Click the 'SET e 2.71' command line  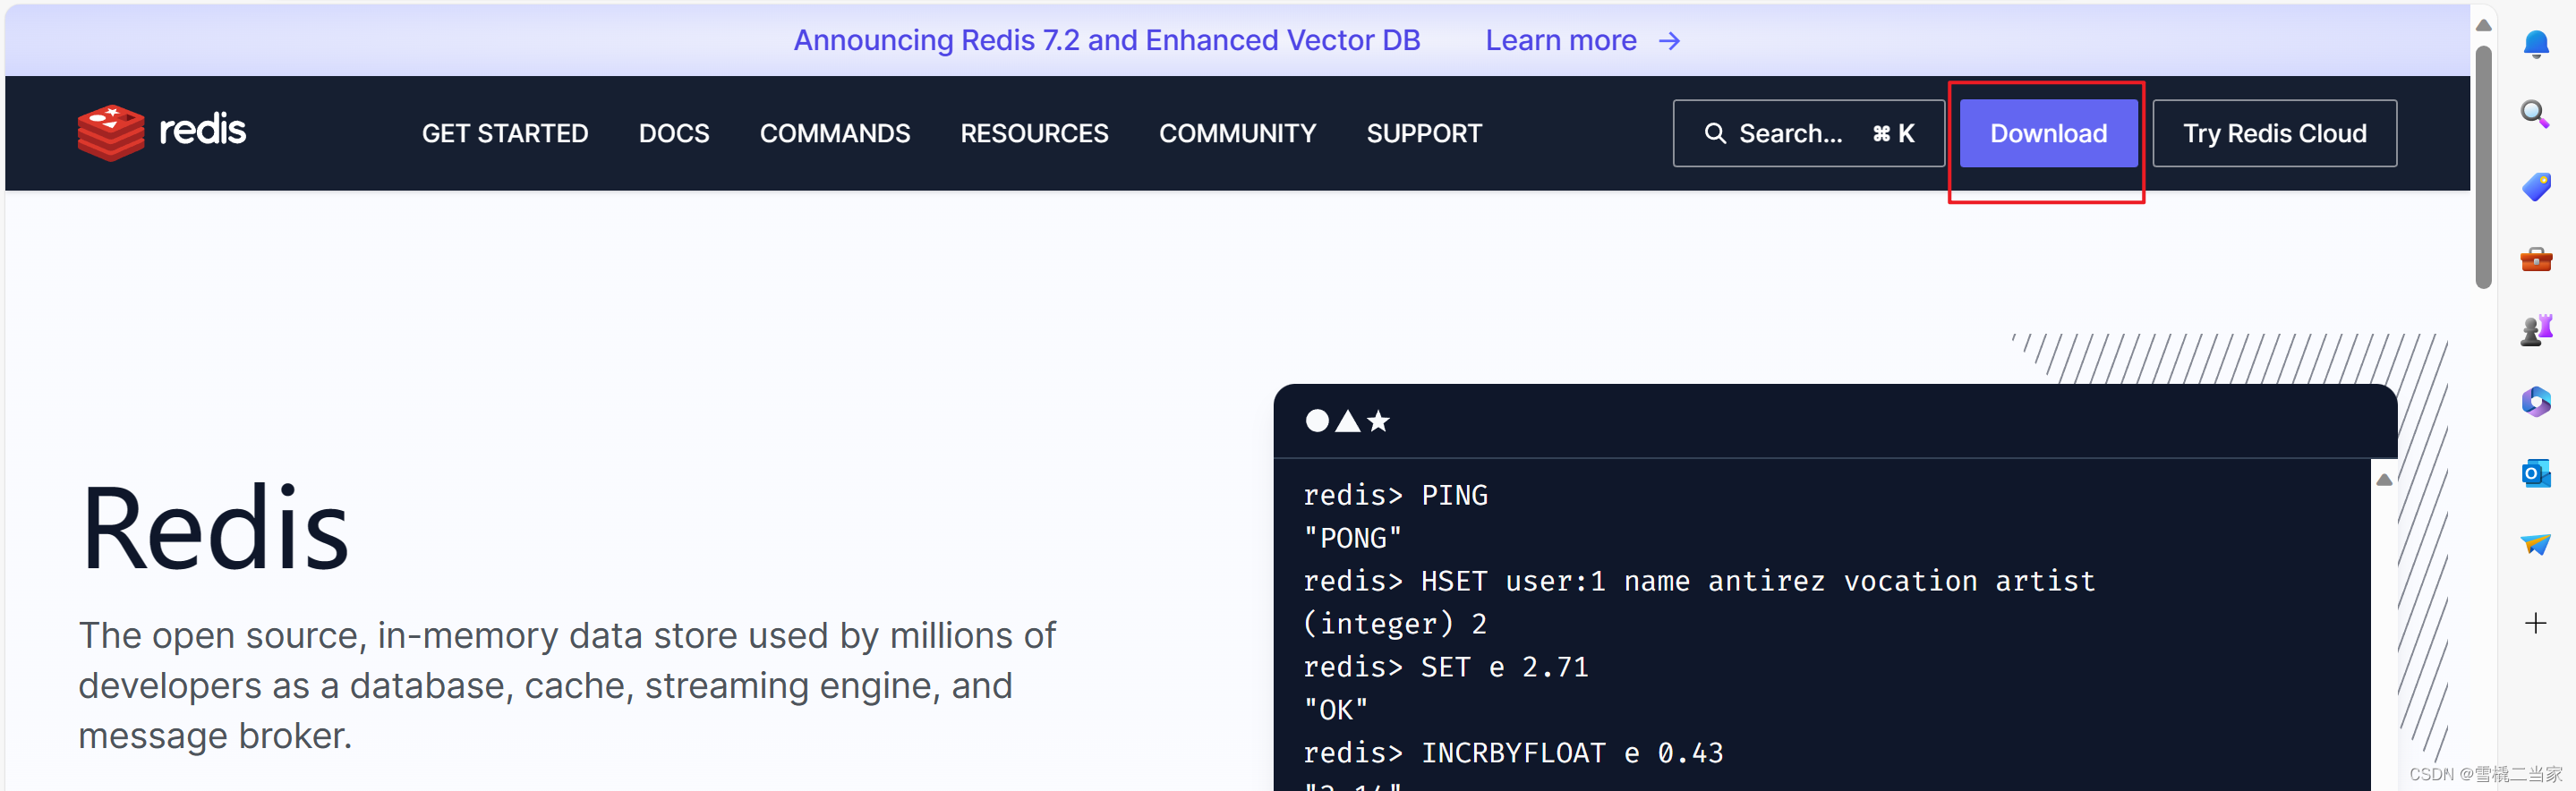point(1446,667)
